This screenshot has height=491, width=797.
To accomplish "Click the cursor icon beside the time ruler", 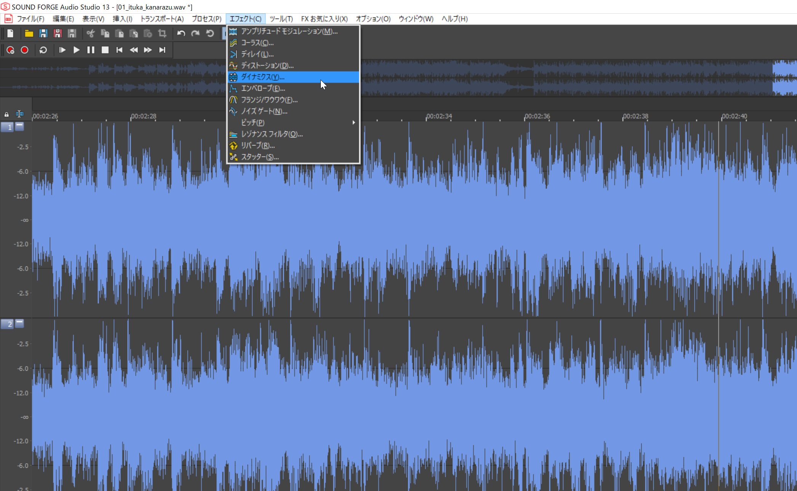I will tap(19, 114).
